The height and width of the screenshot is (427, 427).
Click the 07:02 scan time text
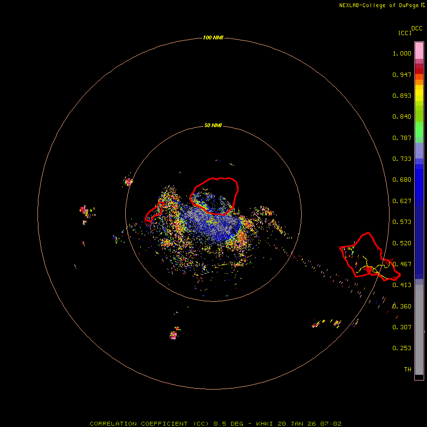331,424
